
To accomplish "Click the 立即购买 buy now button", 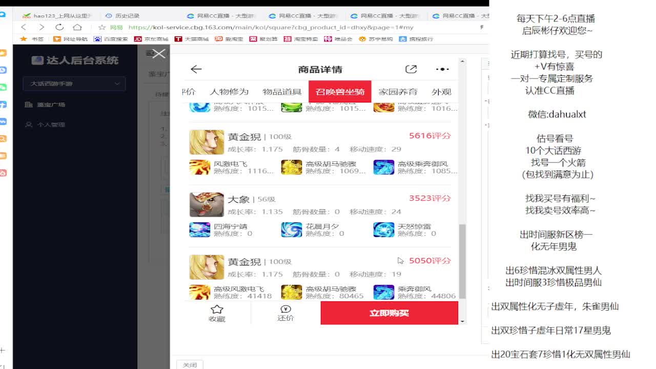I will point(389,313).
